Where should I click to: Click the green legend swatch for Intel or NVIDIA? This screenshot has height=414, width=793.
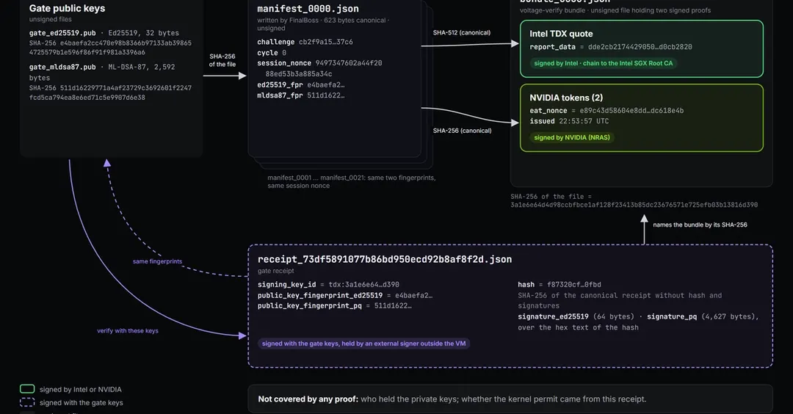[27, 389]
